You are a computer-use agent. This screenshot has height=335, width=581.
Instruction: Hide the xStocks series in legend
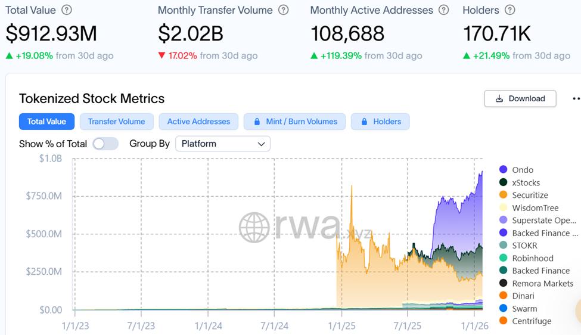pyautogui.click(x=526, y=182)
